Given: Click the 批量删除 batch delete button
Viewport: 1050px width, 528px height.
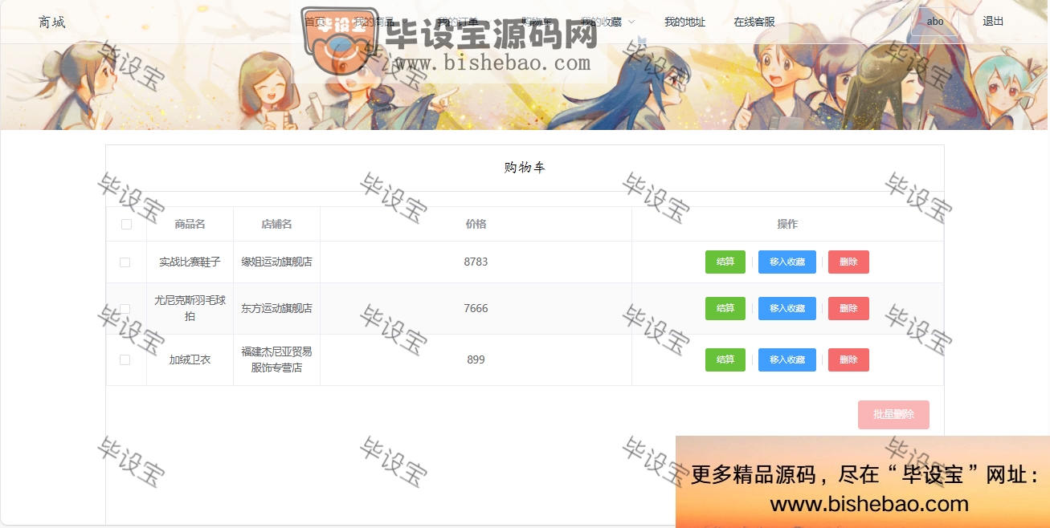Looking at the screenshot, I should 893,415.
